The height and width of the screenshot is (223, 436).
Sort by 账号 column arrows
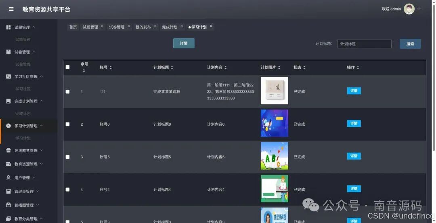point(111,67)
